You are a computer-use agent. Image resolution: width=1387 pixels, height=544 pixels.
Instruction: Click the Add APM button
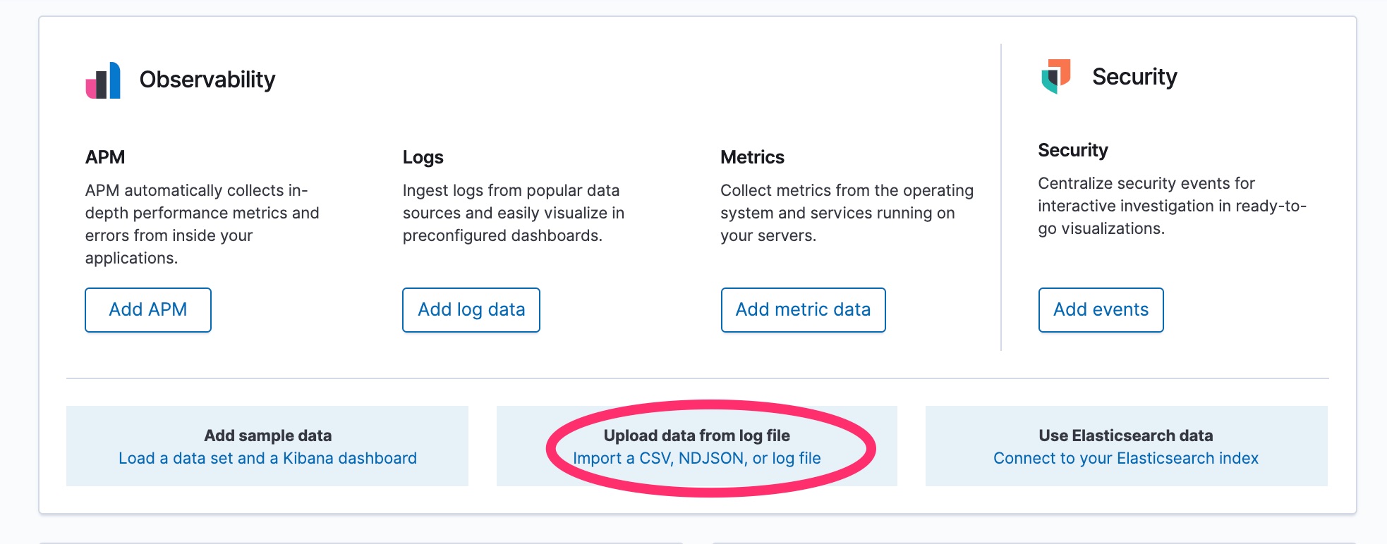[147, 309]
